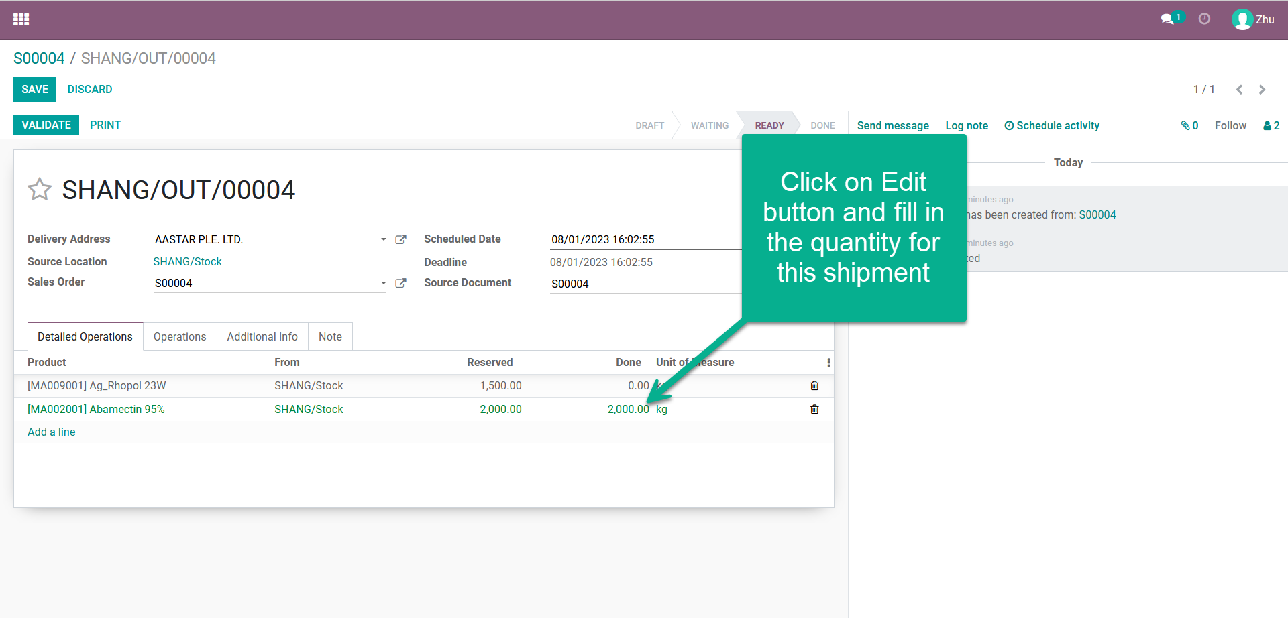Click the Reserved 1,500.00 cell
Viewport: 1288px width, 618px height.
500,385
